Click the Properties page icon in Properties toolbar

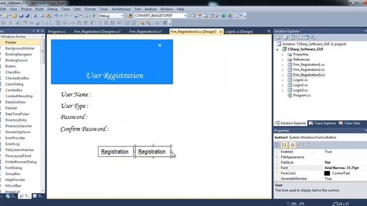point(292,145)
